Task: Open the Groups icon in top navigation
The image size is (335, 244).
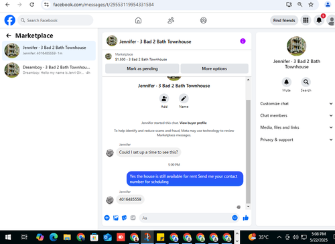Action: (x=203, y=20)
